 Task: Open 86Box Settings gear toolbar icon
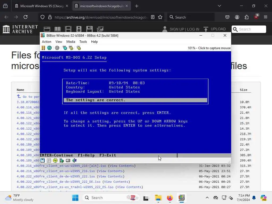pyautogui.click(x=79, y=48)
